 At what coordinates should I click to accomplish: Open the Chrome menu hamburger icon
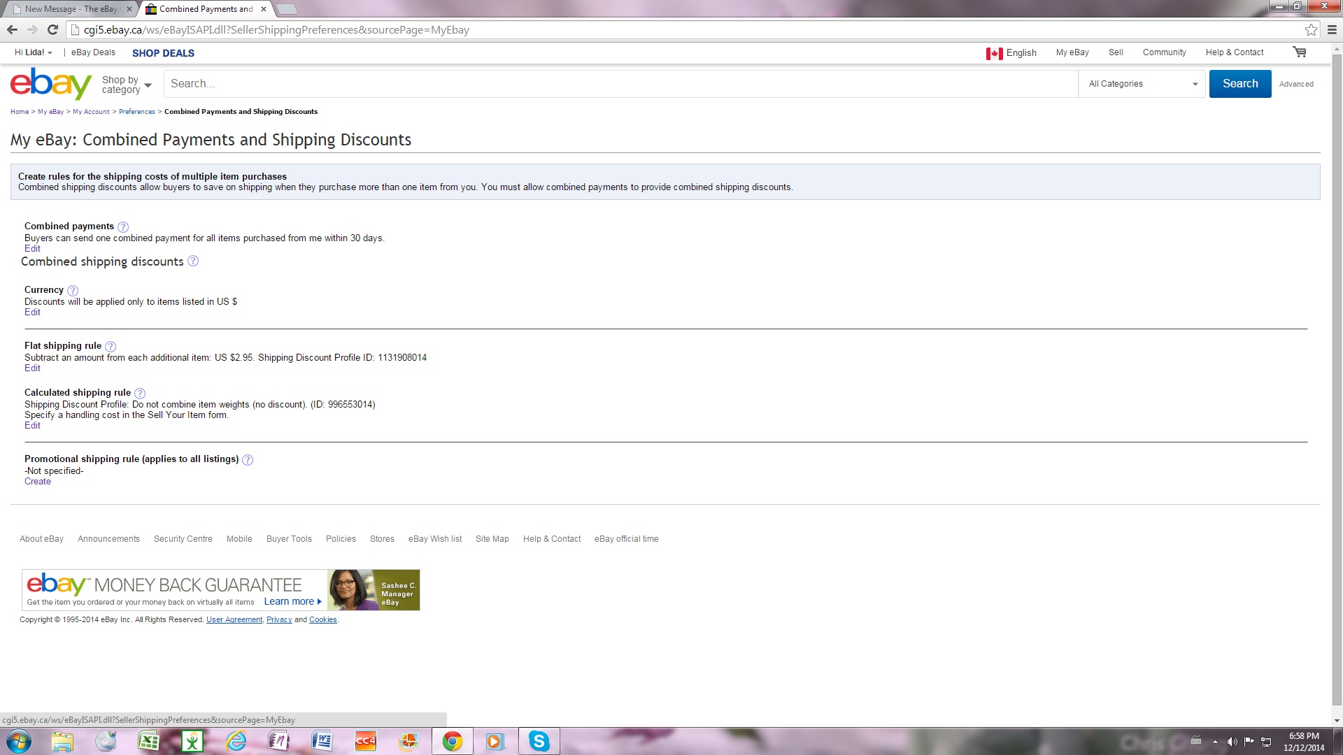1332,30
